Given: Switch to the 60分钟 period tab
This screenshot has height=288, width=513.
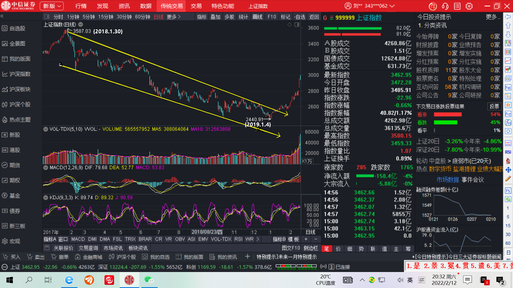Looking at the screenshot, I should (x=142, y=17).
